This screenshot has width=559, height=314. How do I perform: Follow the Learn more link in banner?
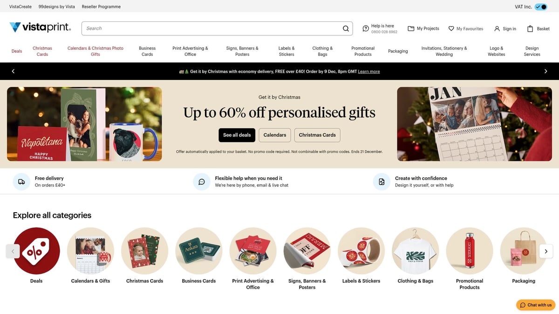pos(368,72)
